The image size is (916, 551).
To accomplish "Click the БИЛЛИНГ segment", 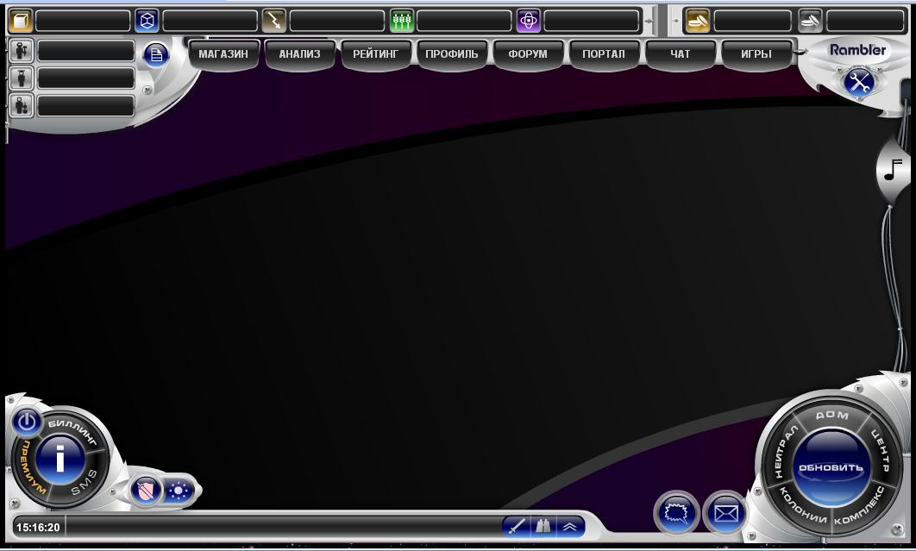I will [x=72, y=429].
